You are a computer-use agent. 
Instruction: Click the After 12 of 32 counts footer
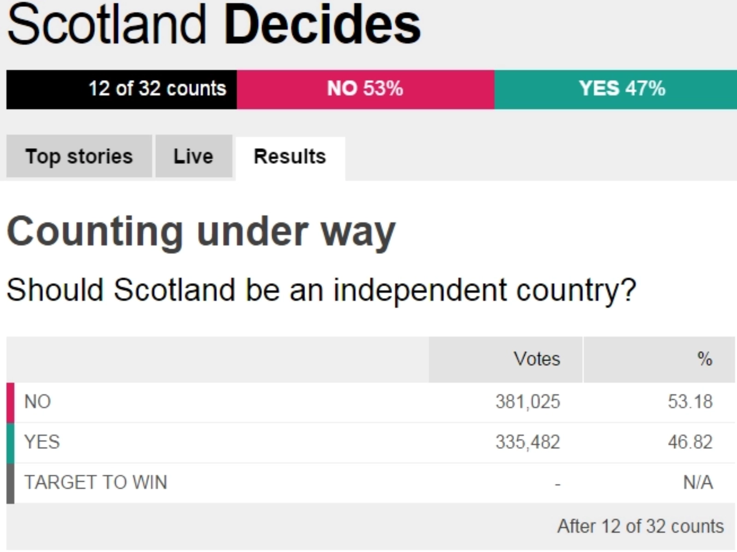[641, 526]
